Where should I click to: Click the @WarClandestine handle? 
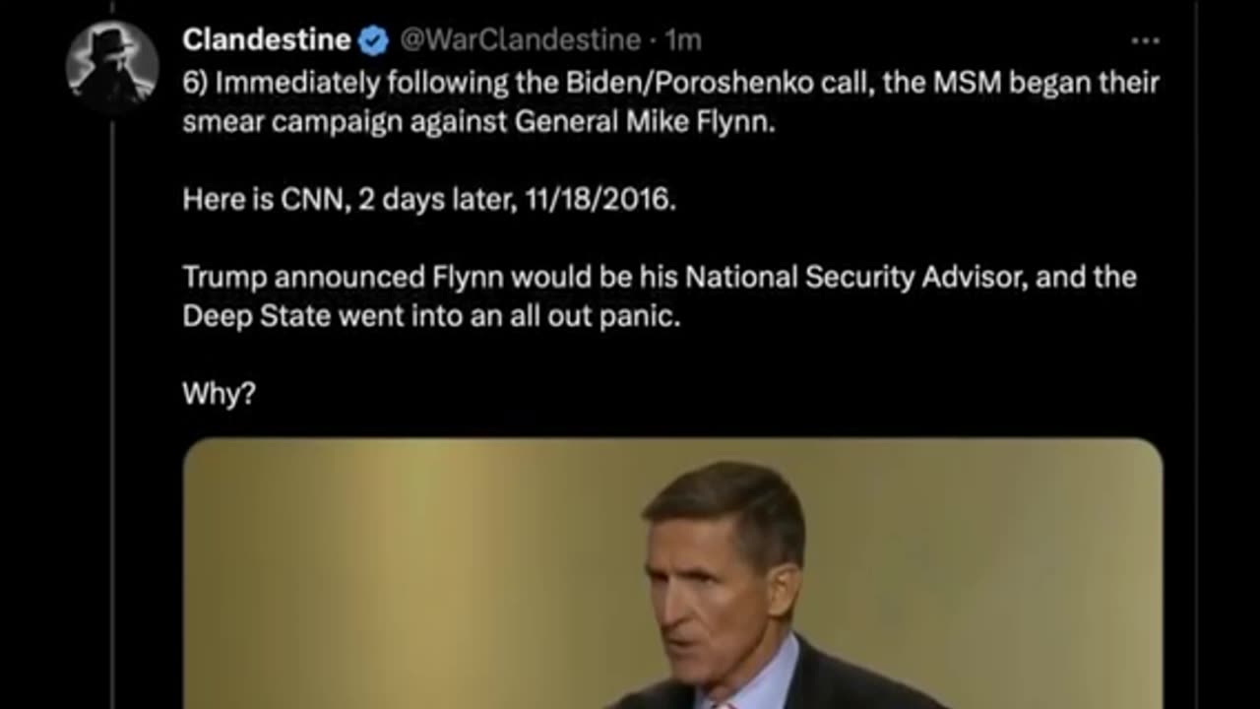coord(520,40)
